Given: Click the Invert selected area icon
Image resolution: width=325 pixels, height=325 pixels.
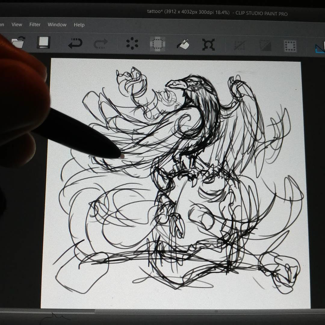Looking at the screenshot, I should 265,46.
